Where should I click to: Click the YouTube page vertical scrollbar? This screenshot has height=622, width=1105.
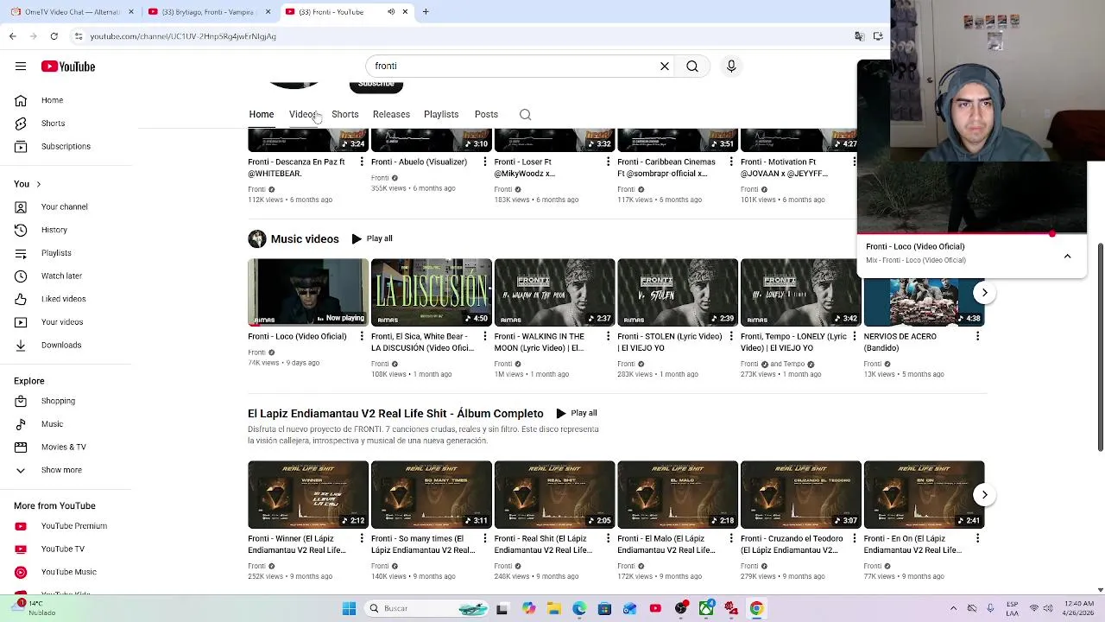coord(1100,347)
